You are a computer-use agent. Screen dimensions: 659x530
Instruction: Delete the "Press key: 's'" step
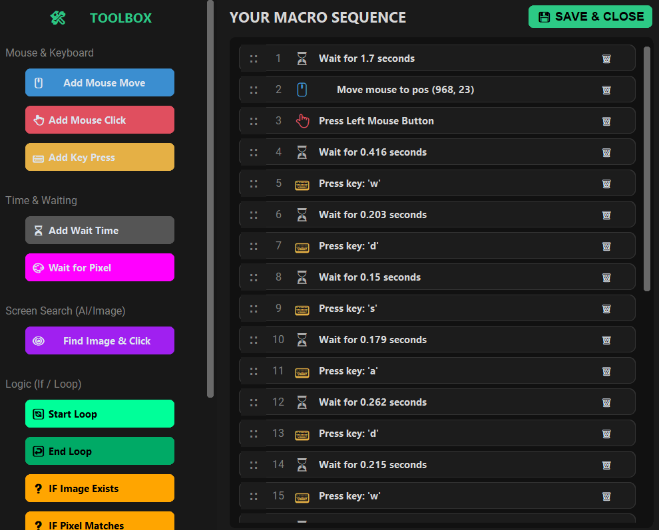tap(606, 309)
